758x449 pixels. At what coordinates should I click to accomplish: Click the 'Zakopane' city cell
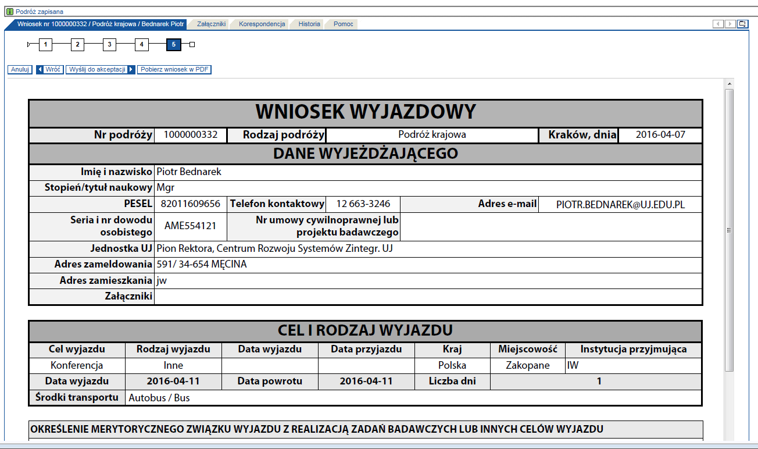[528, 366]
